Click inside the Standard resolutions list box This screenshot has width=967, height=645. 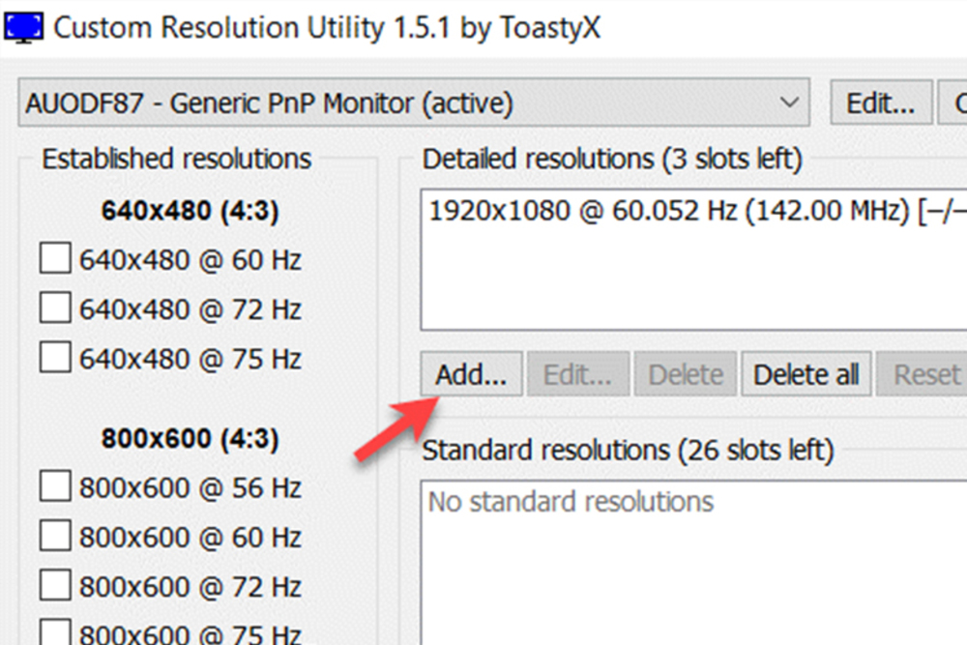(691, 571)
